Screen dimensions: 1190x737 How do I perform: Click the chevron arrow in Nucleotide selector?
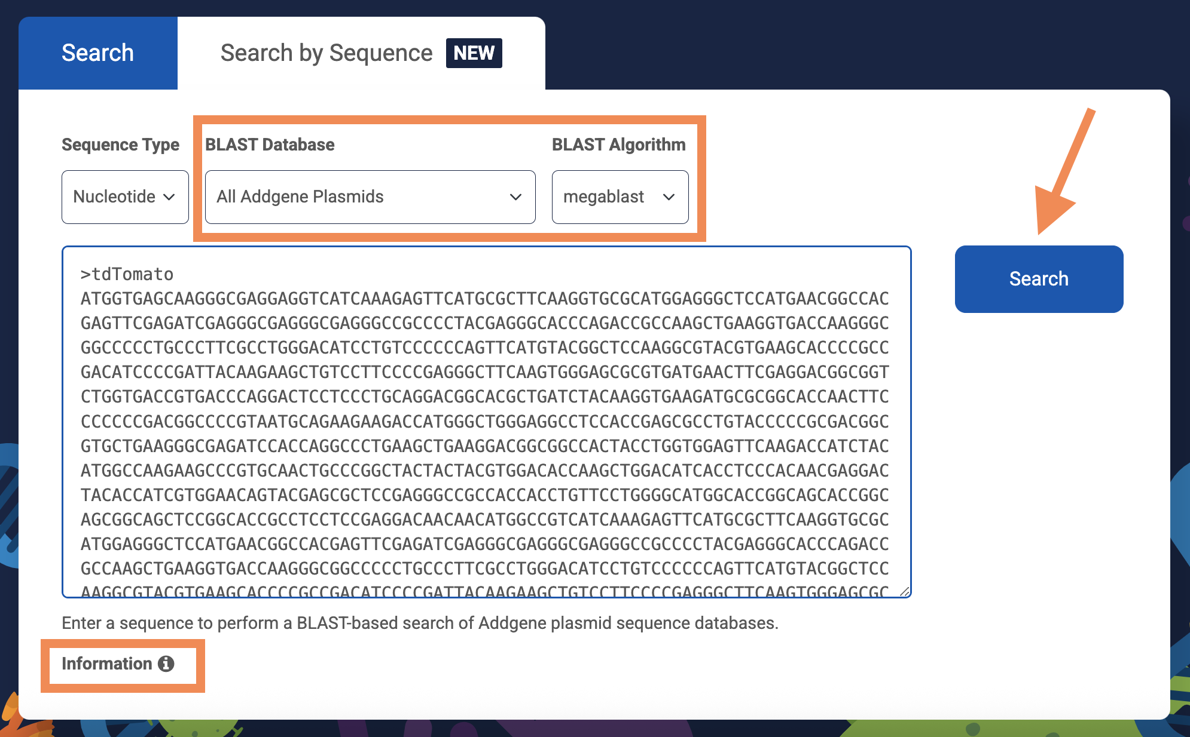(x=169, y=197)
